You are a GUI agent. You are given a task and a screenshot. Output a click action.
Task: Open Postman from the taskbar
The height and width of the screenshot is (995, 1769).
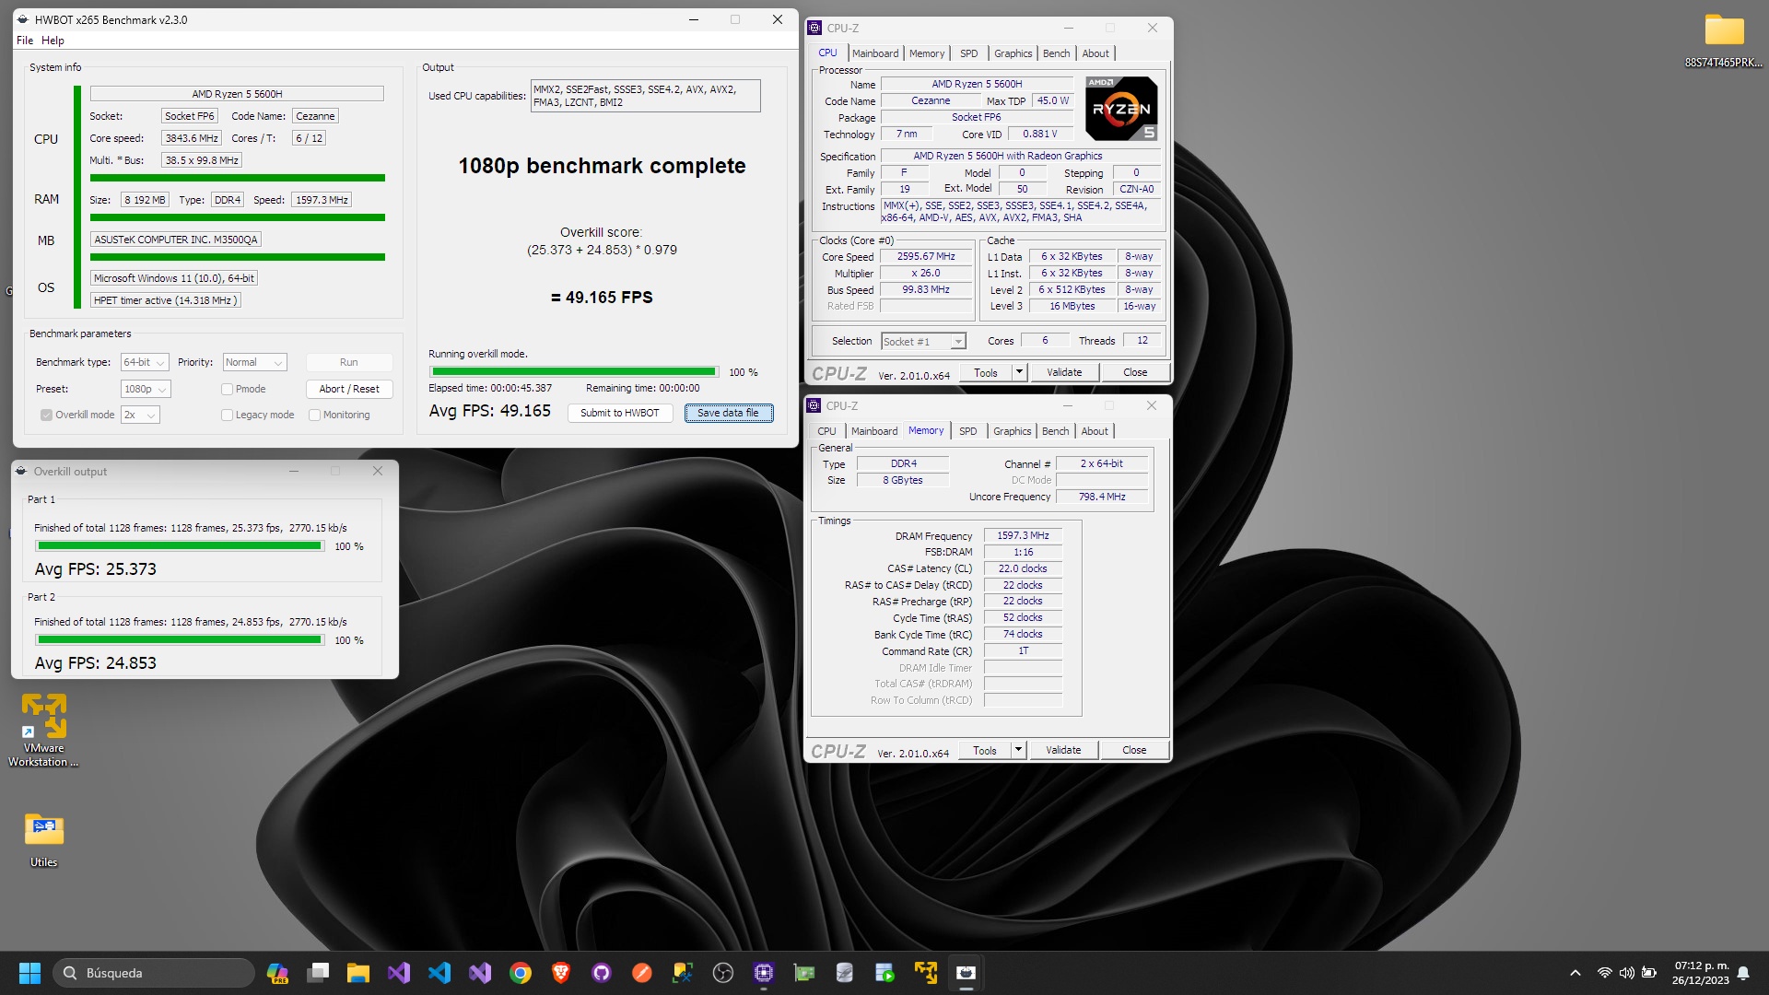pyautogui.click(x=642, y=973)
